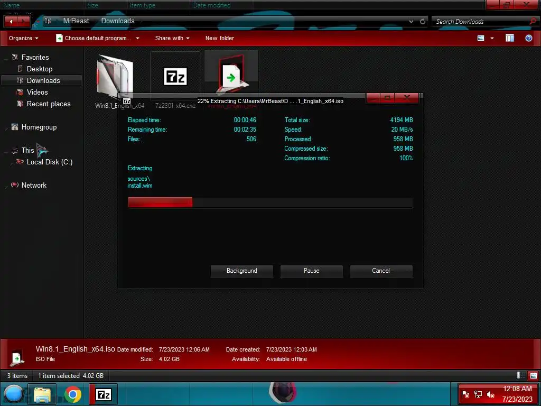Viewport: 541px width, 406px height.
Task: Launch Chrome from the taskbar
Action: [73, 394]
